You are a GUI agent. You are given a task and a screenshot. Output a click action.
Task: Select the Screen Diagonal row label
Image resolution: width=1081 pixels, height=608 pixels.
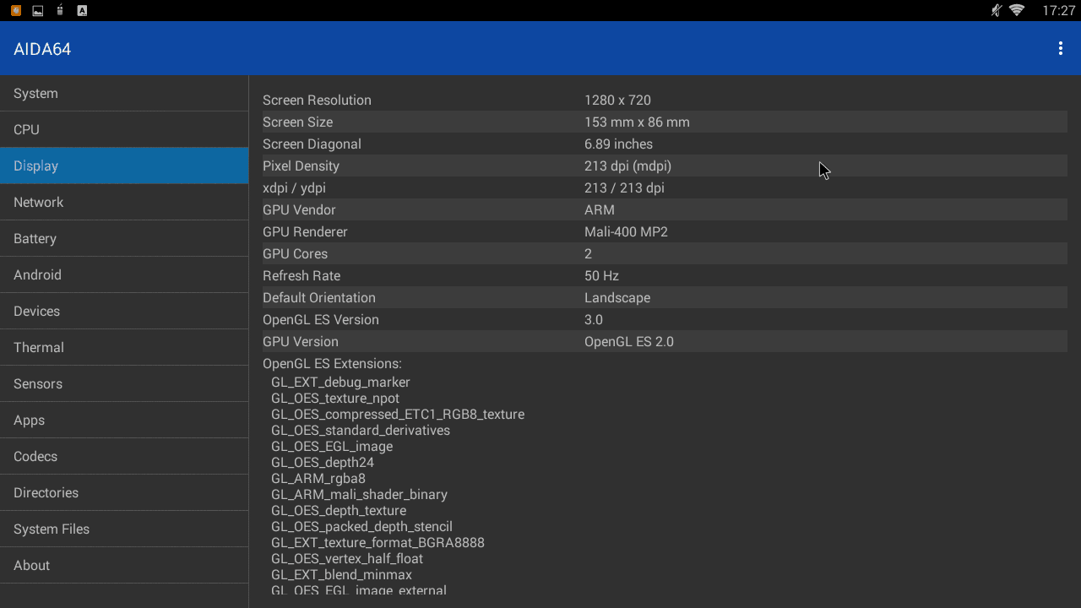point(312,144)
